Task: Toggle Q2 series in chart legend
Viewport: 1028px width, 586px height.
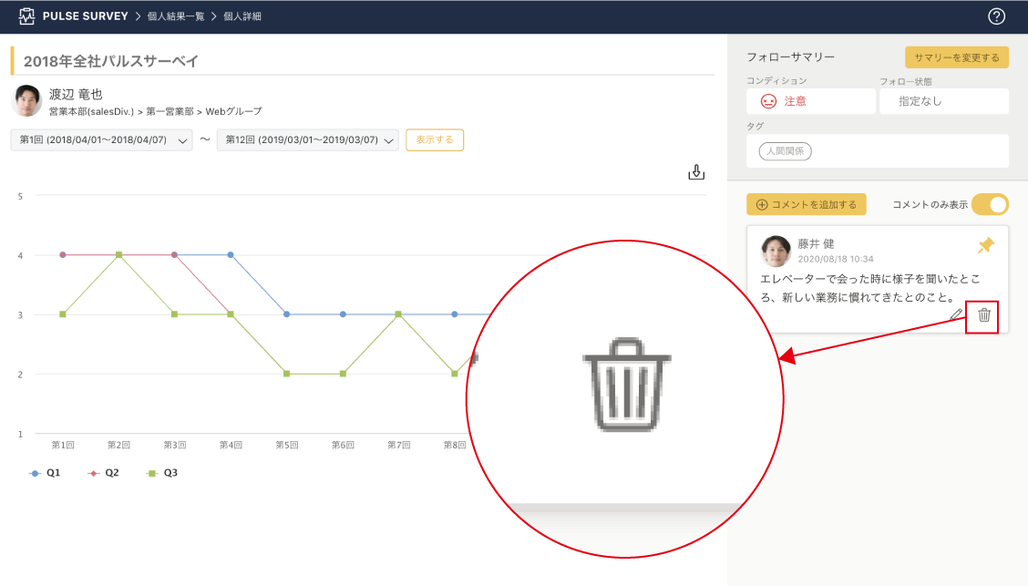Action: (104, 473)
